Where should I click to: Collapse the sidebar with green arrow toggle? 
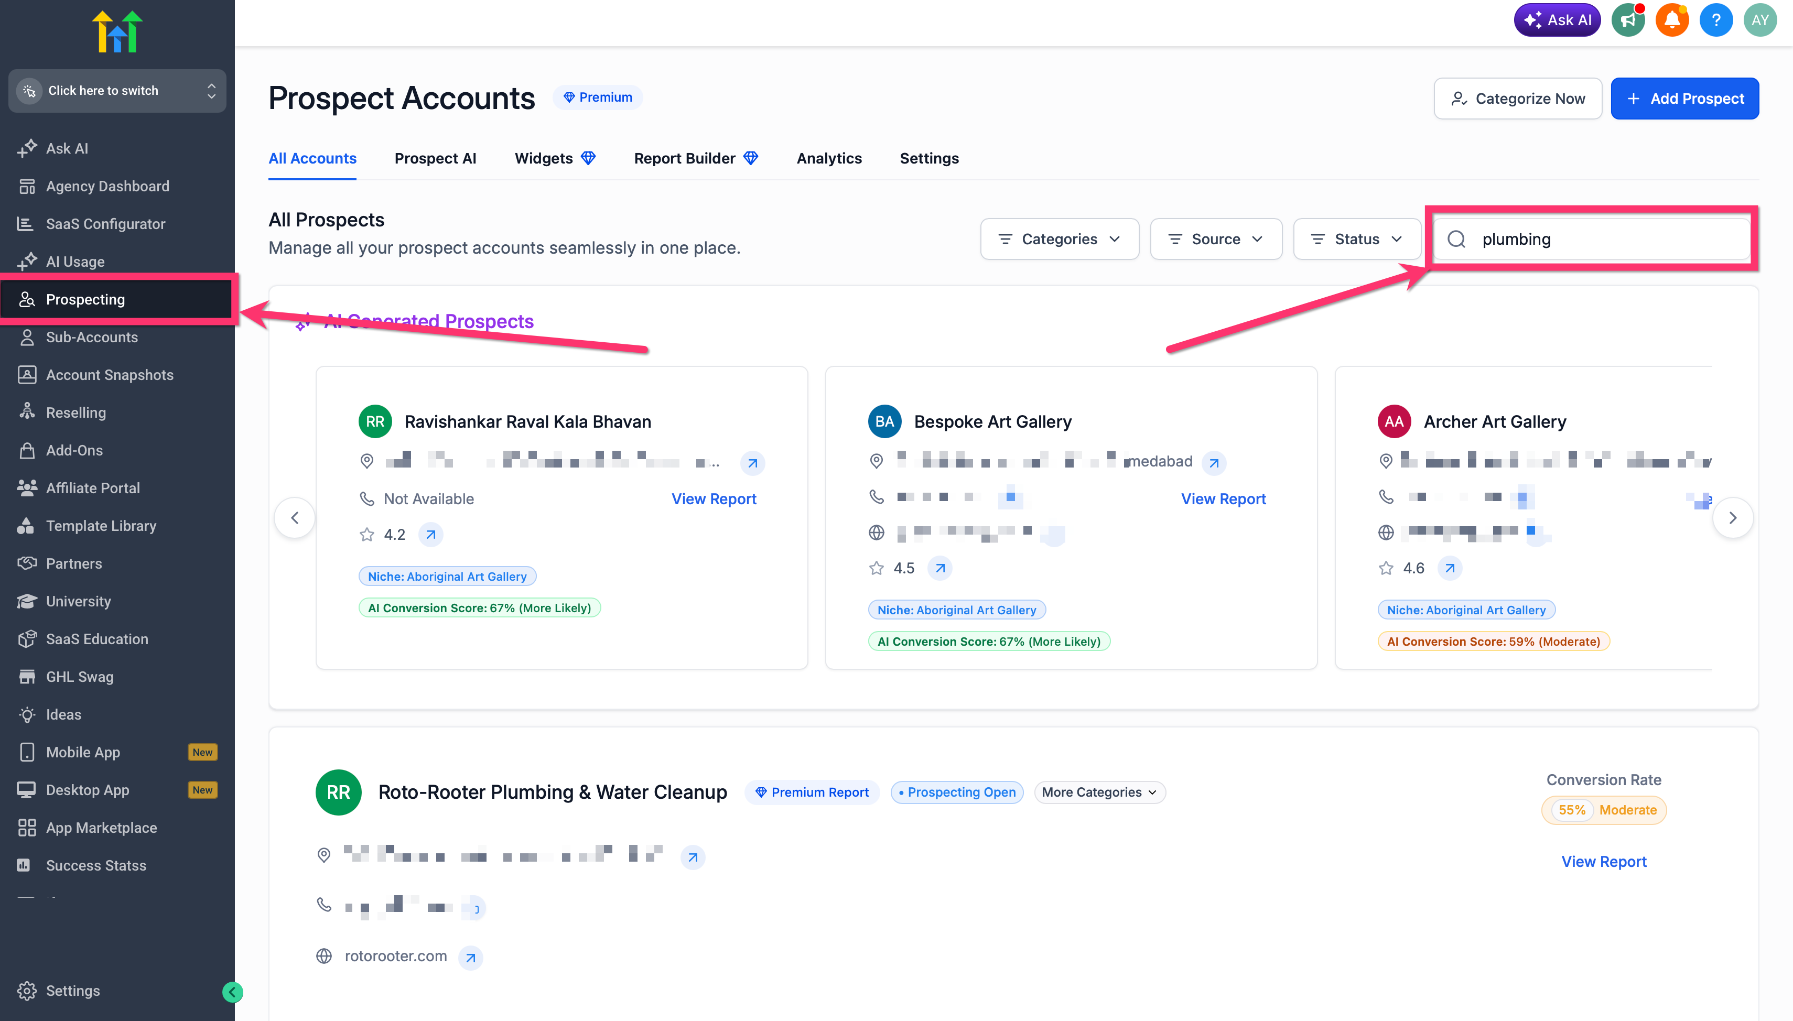click(232, 992)
